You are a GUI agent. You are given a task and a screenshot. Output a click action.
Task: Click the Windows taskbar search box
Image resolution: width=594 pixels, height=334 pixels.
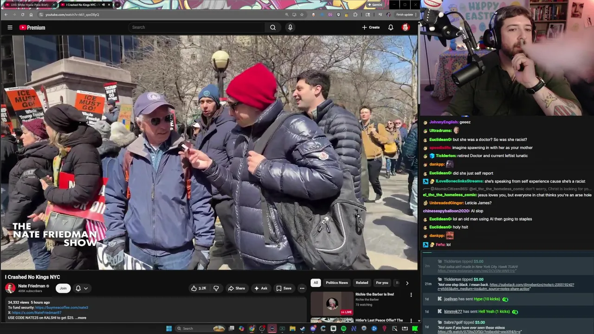pos(200,328)
